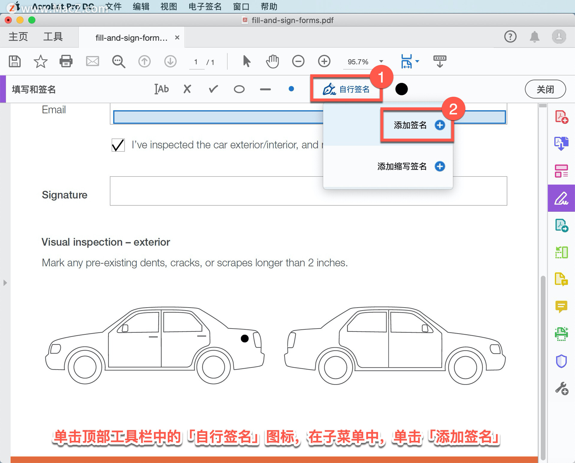Select the Circle oval tool
The image size is (575, 463).
tap(239, 89)
